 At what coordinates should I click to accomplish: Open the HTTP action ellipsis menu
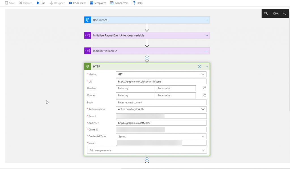(206, 67)
